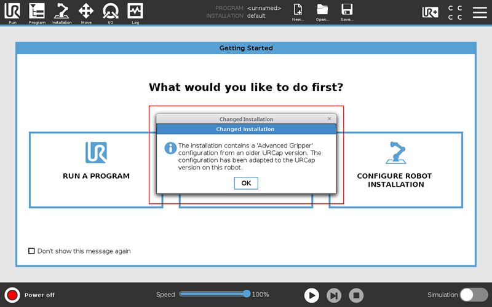This screenshot has height=307, width=492.
Task: Open the I/O tab icon
Action: [x=111, y=12]
